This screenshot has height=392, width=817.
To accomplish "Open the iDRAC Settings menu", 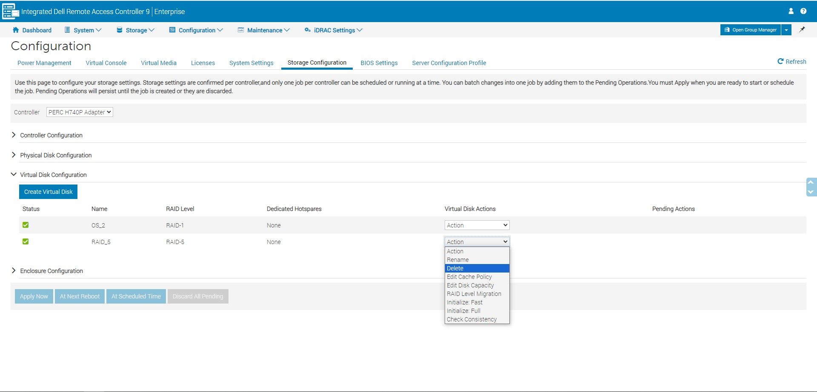I will pyautogui.click(x=334, y=30).
